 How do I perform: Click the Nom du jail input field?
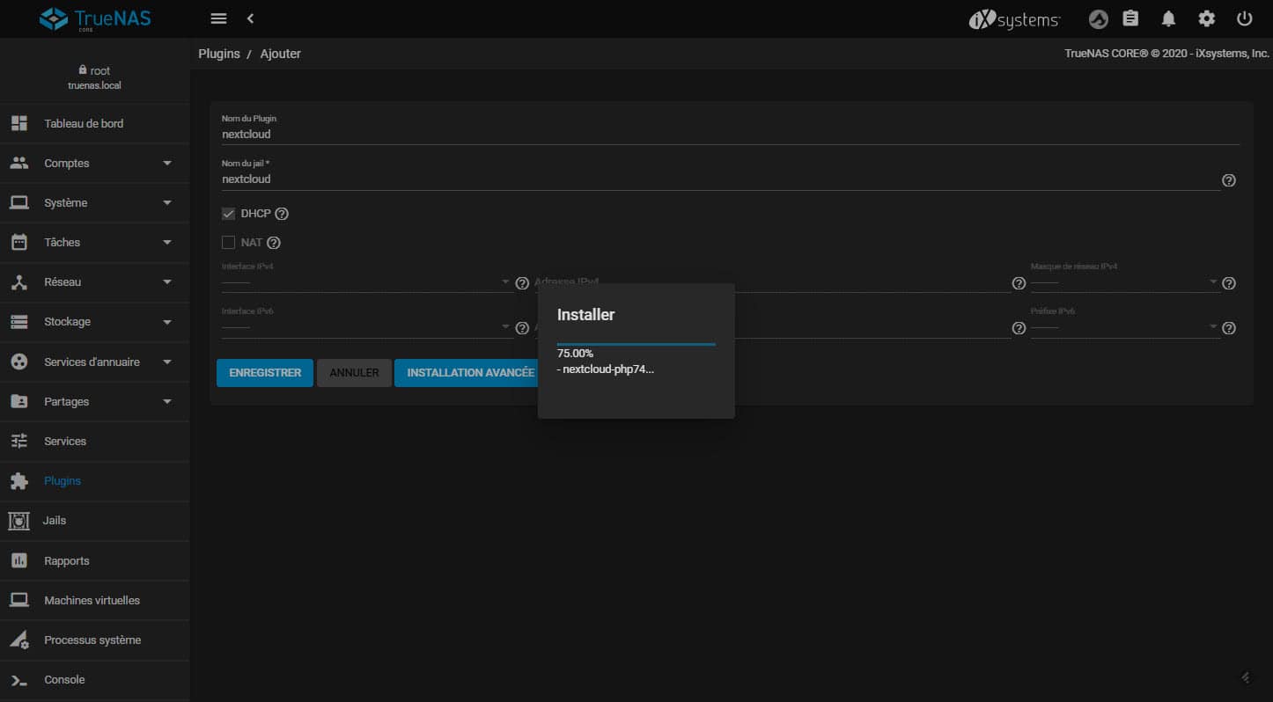[x=720, y=179]
